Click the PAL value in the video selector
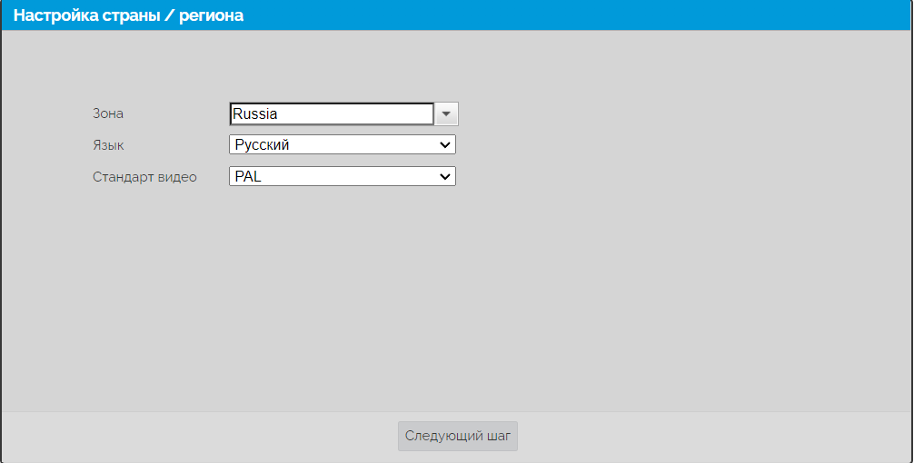Screen dimensions: 914x463 247,176
